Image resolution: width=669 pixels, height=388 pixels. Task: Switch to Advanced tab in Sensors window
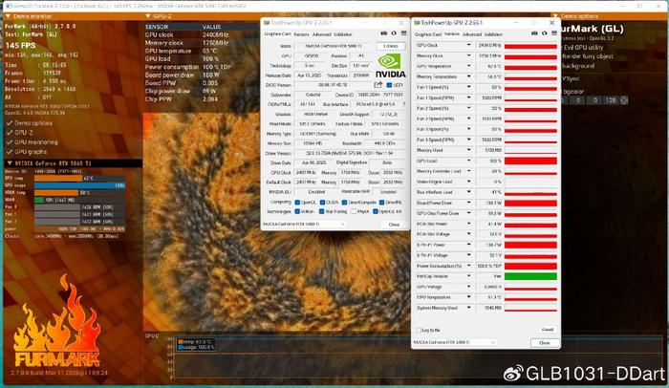pos(472,34)
